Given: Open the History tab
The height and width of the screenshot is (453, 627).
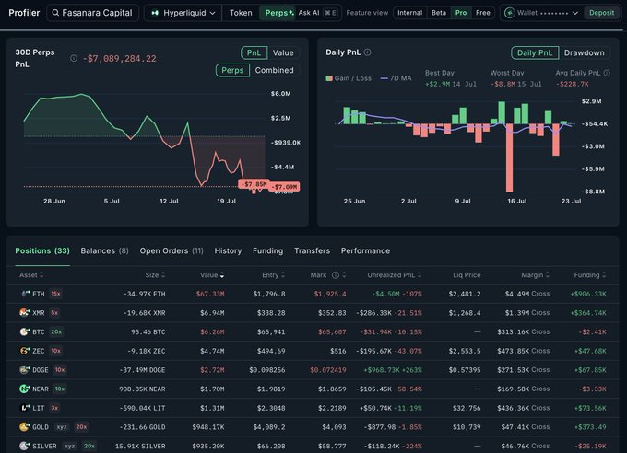Looking at the screenshot, I should [x=228, y=250].
